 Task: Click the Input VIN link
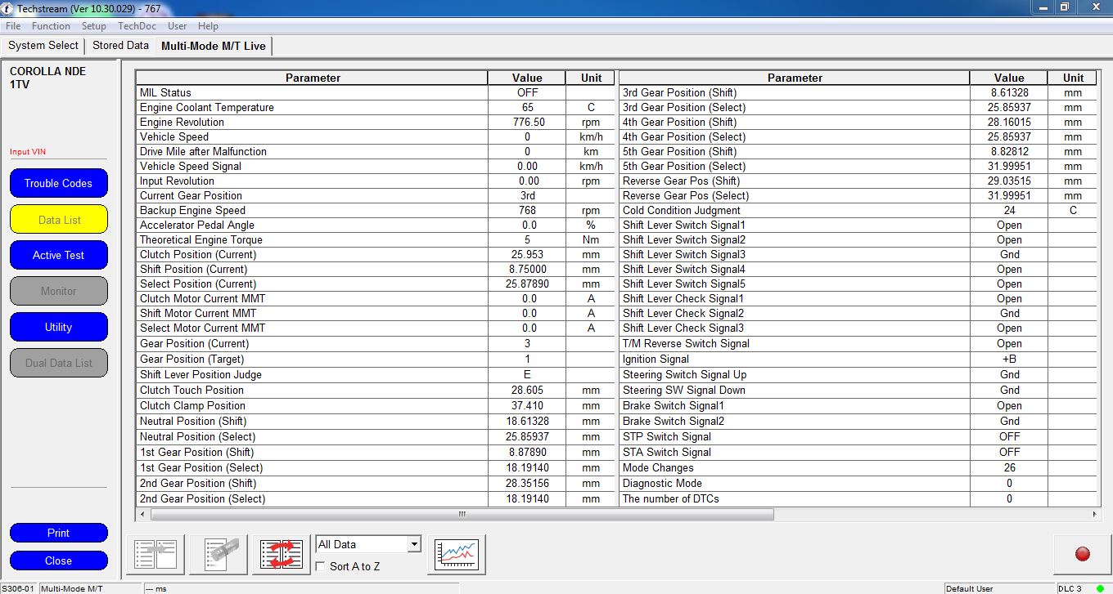point(27,152)
